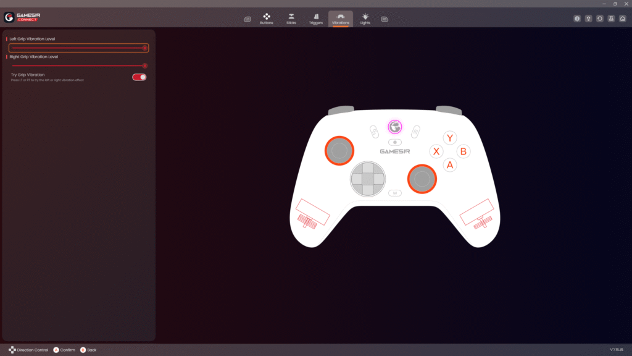Open the lab flask icon
632x356 pixels.
611,19
